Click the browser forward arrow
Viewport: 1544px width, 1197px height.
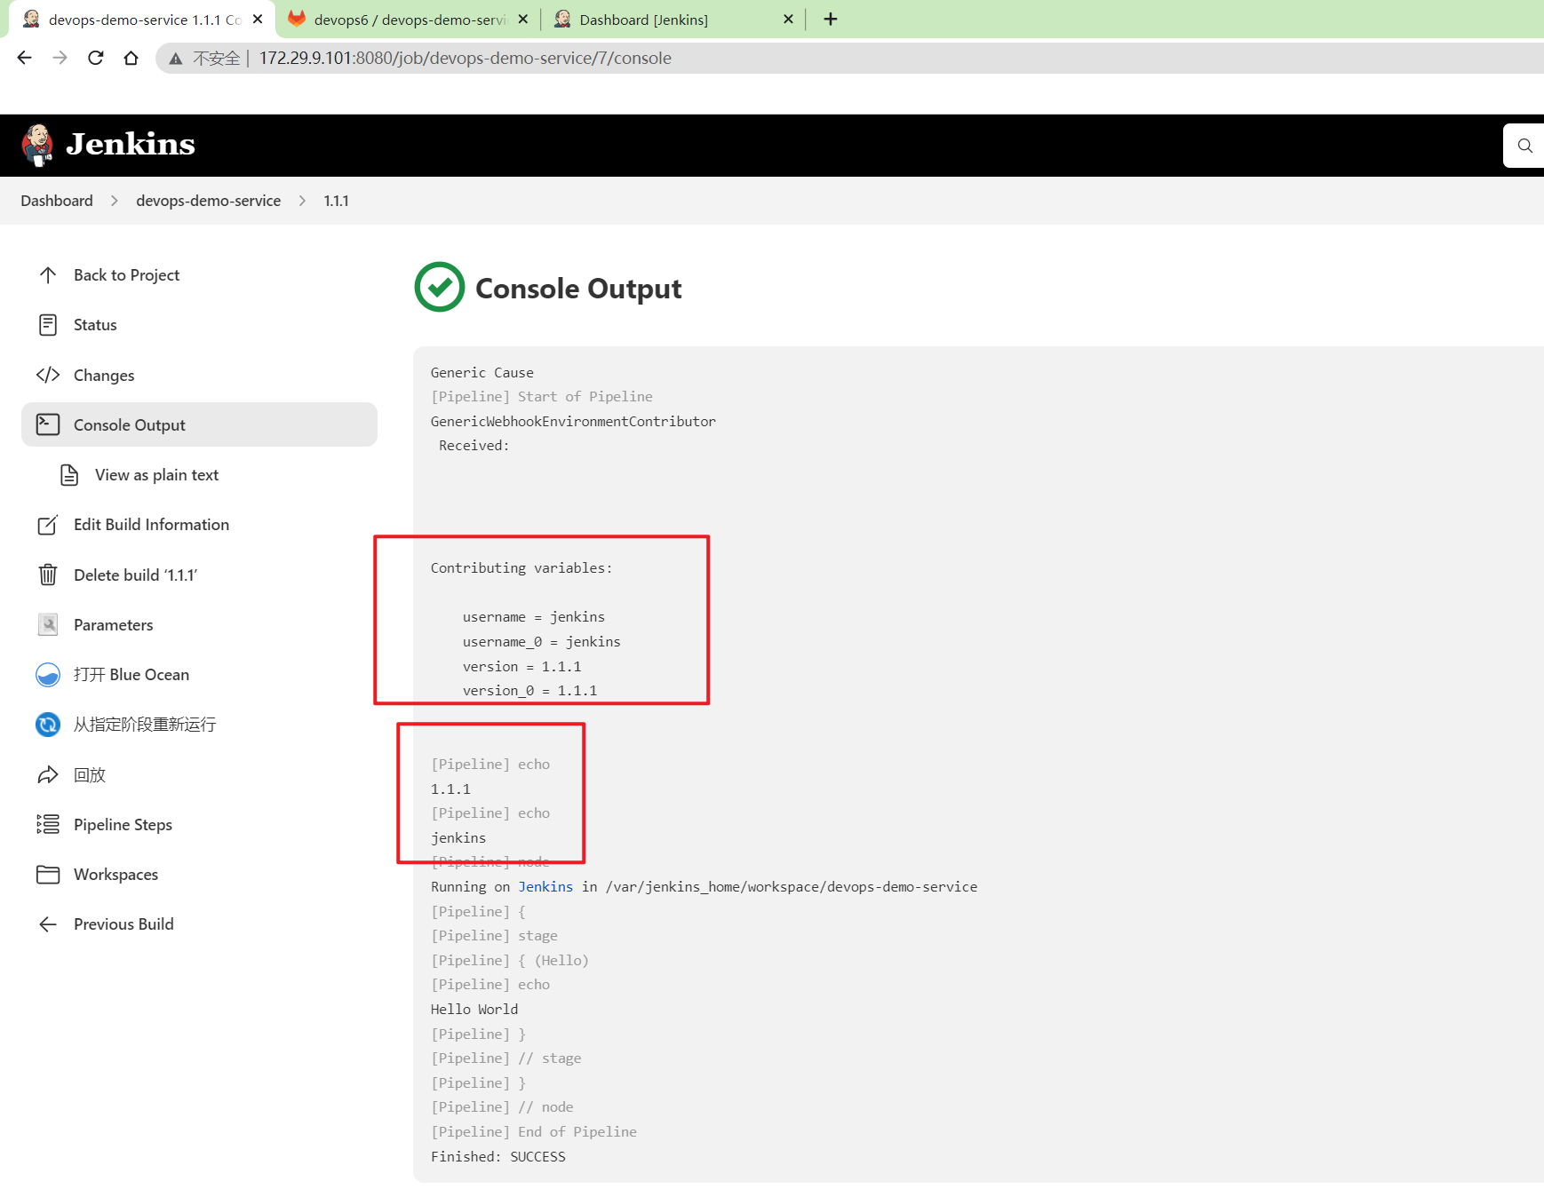[60, 58]
